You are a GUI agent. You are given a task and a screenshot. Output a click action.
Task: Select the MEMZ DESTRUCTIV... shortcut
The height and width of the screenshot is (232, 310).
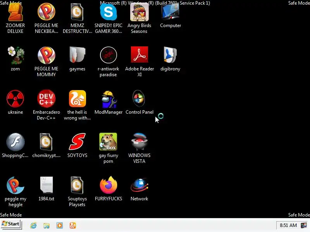(77, 12)
